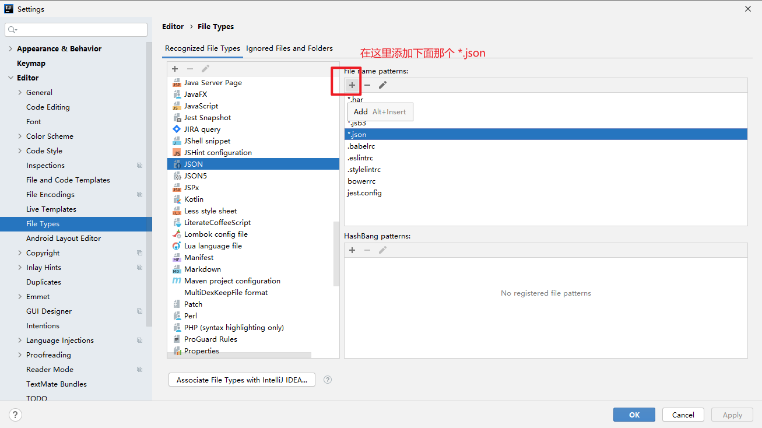Click the JSHint configuration icon
This screenshot has width=762, height=428.
pyautogui.click(x=177, y=153)
